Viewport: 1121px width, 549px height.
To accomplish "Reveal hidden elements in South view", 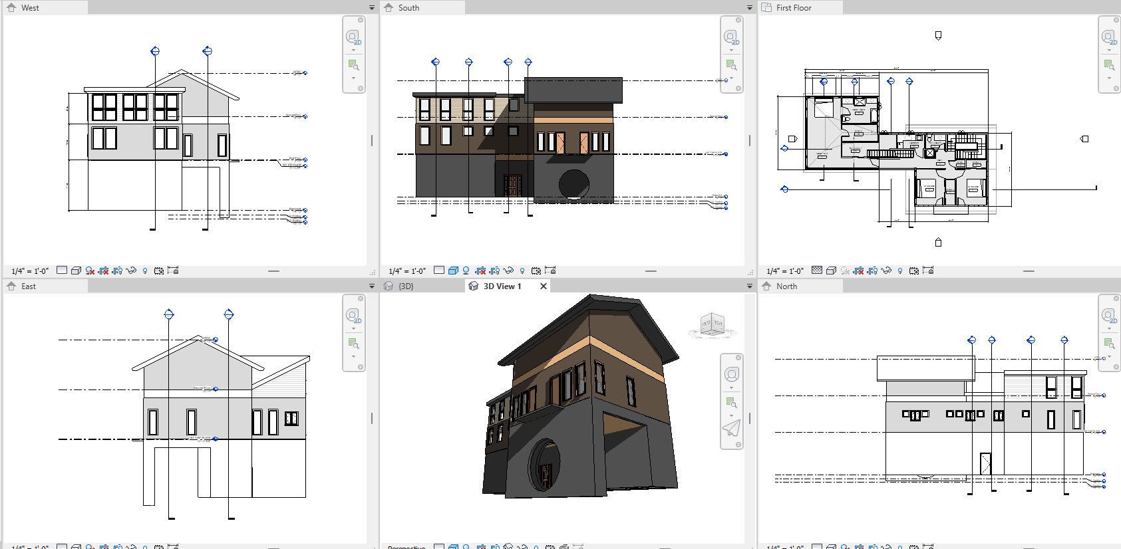I will coord(522,271).
